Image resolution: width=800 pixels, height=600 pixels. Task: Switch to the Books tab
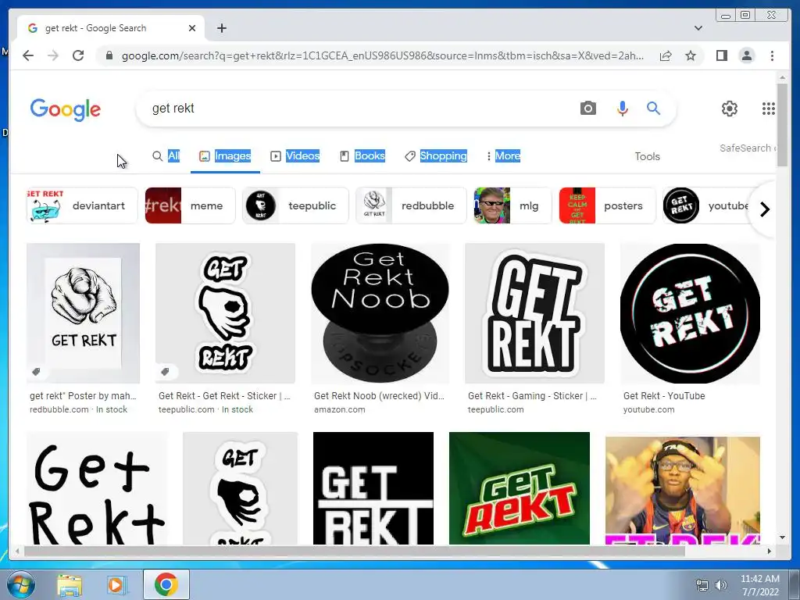362,156
